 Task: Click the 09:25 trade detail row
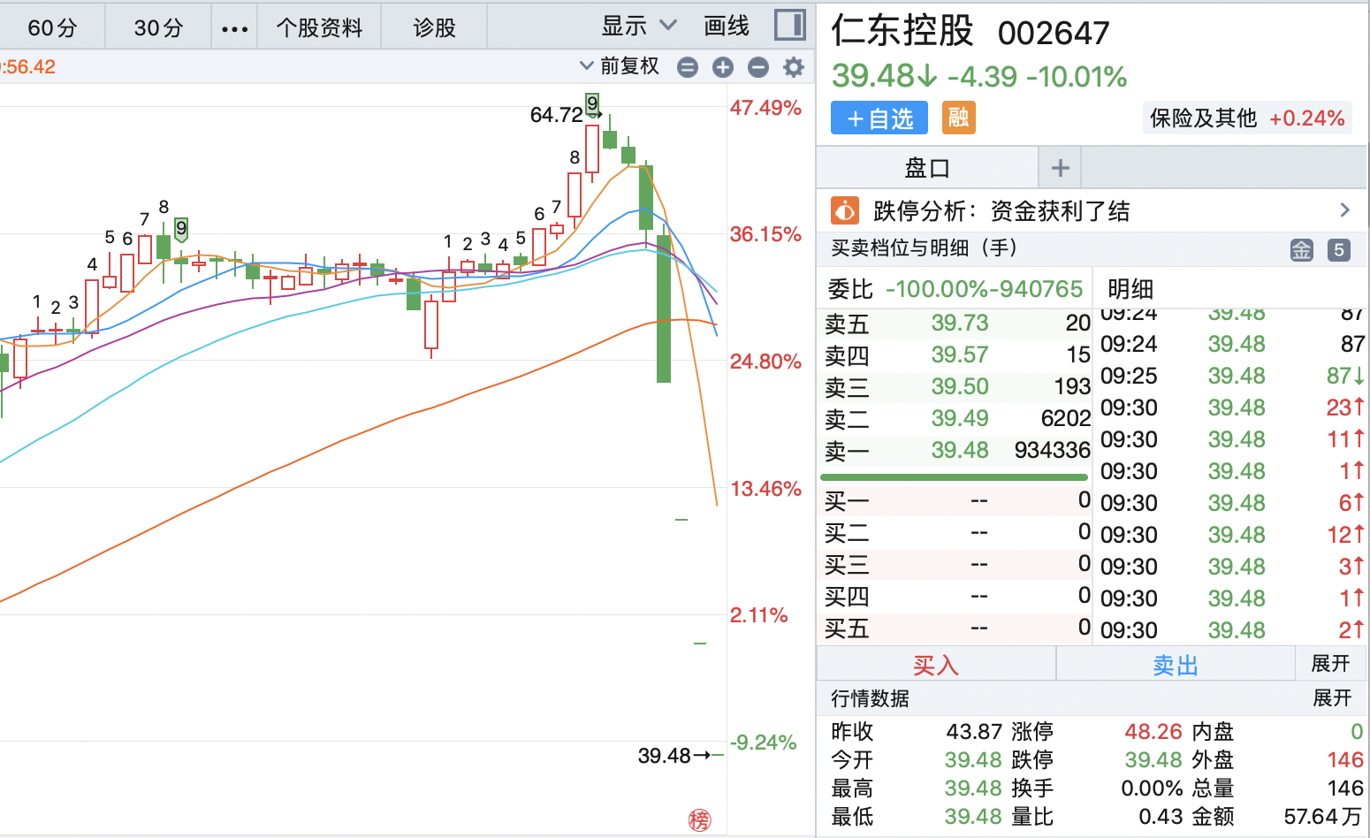(1232, 376)
